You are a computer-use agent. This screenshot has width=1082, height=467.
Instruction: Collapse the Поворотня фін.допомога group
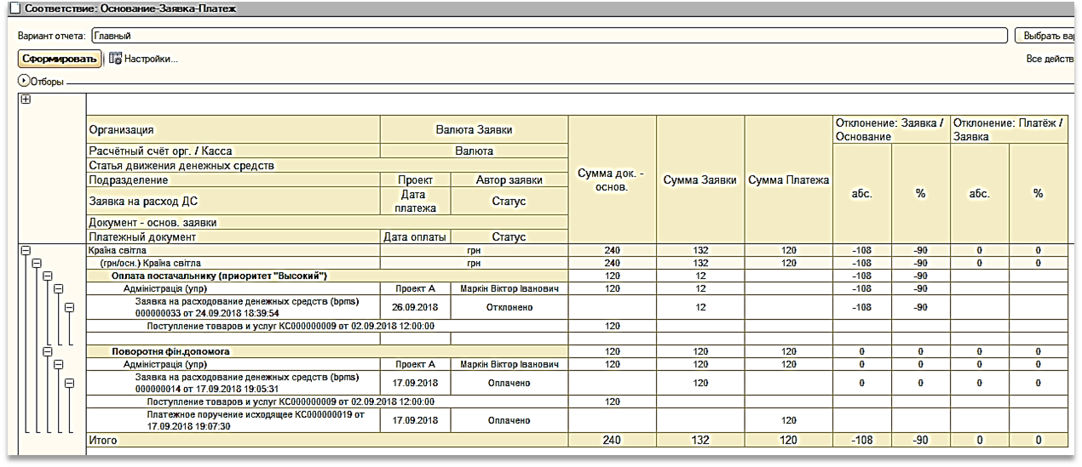tap(48, 350)
